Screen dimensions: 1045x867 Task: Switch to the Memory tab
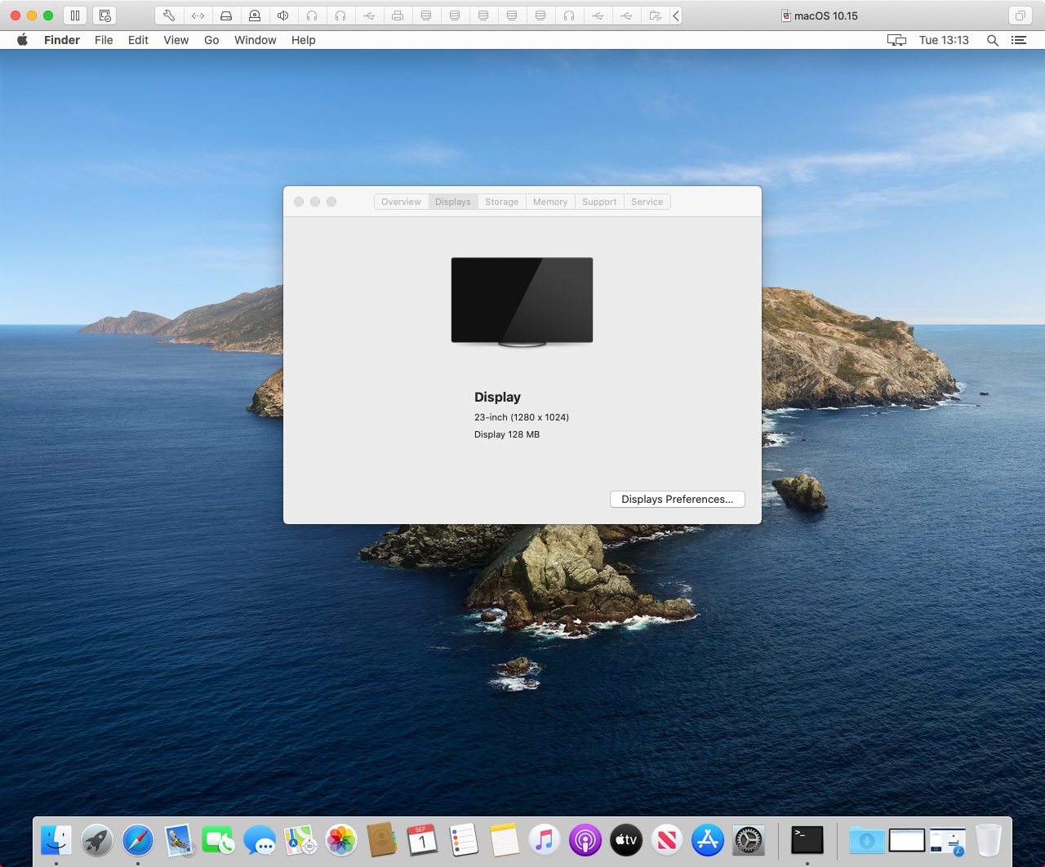pyautogui.click(x=550, y=202)
